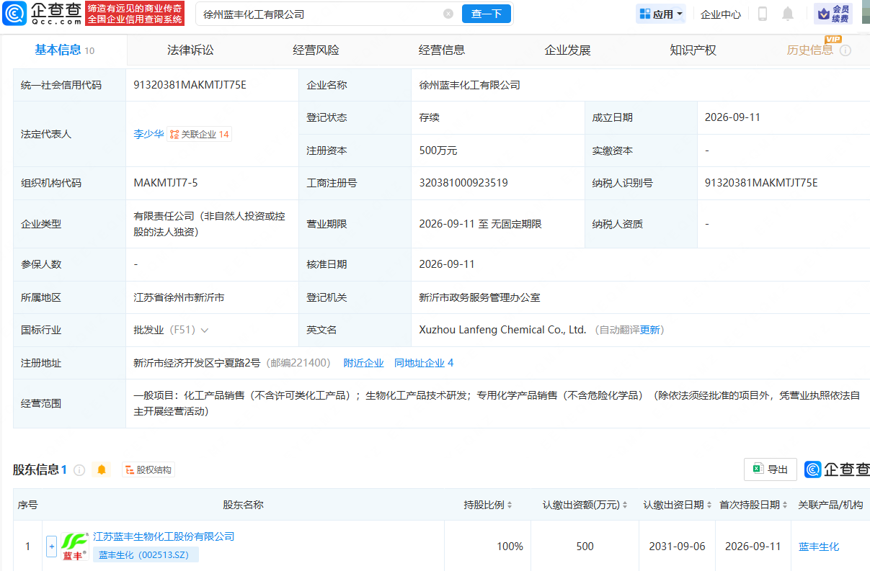Click the search input field
The width and height of the screenshot is (870, 571).
click(x=321, y=14)
